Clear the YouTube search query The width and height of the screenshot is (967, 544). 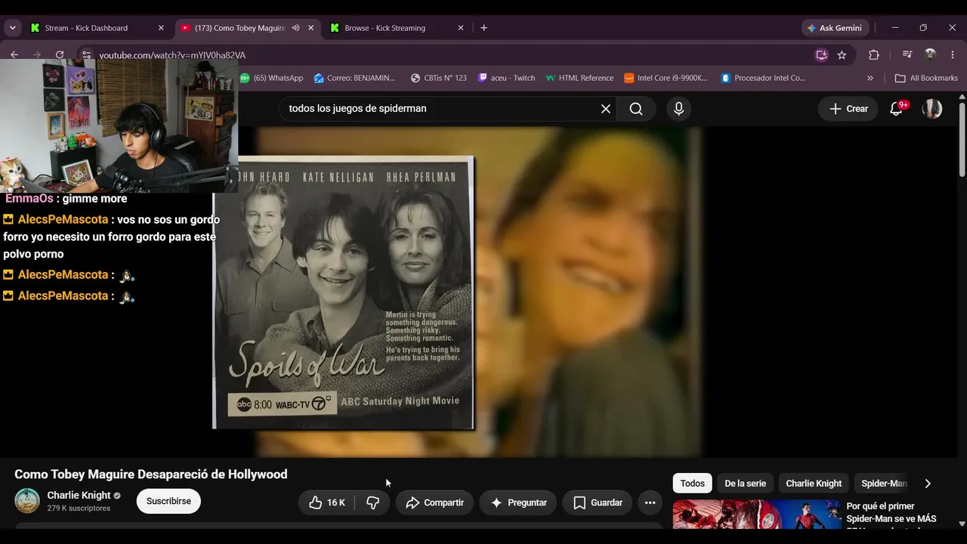pyautogui.click(x=606, y=109)
